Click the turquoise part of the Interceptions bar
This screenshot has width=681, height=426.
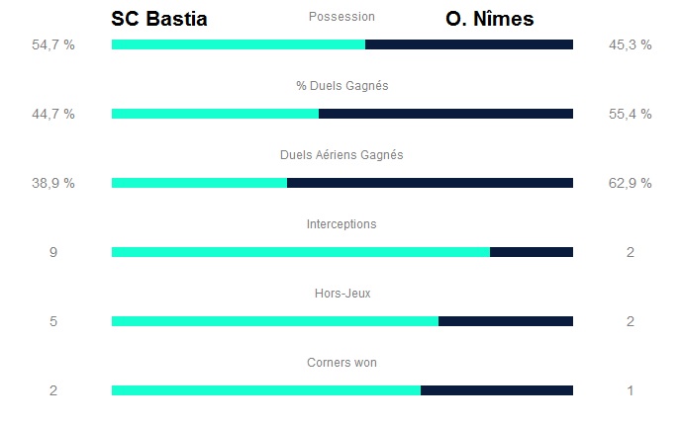tap(300, 252)
